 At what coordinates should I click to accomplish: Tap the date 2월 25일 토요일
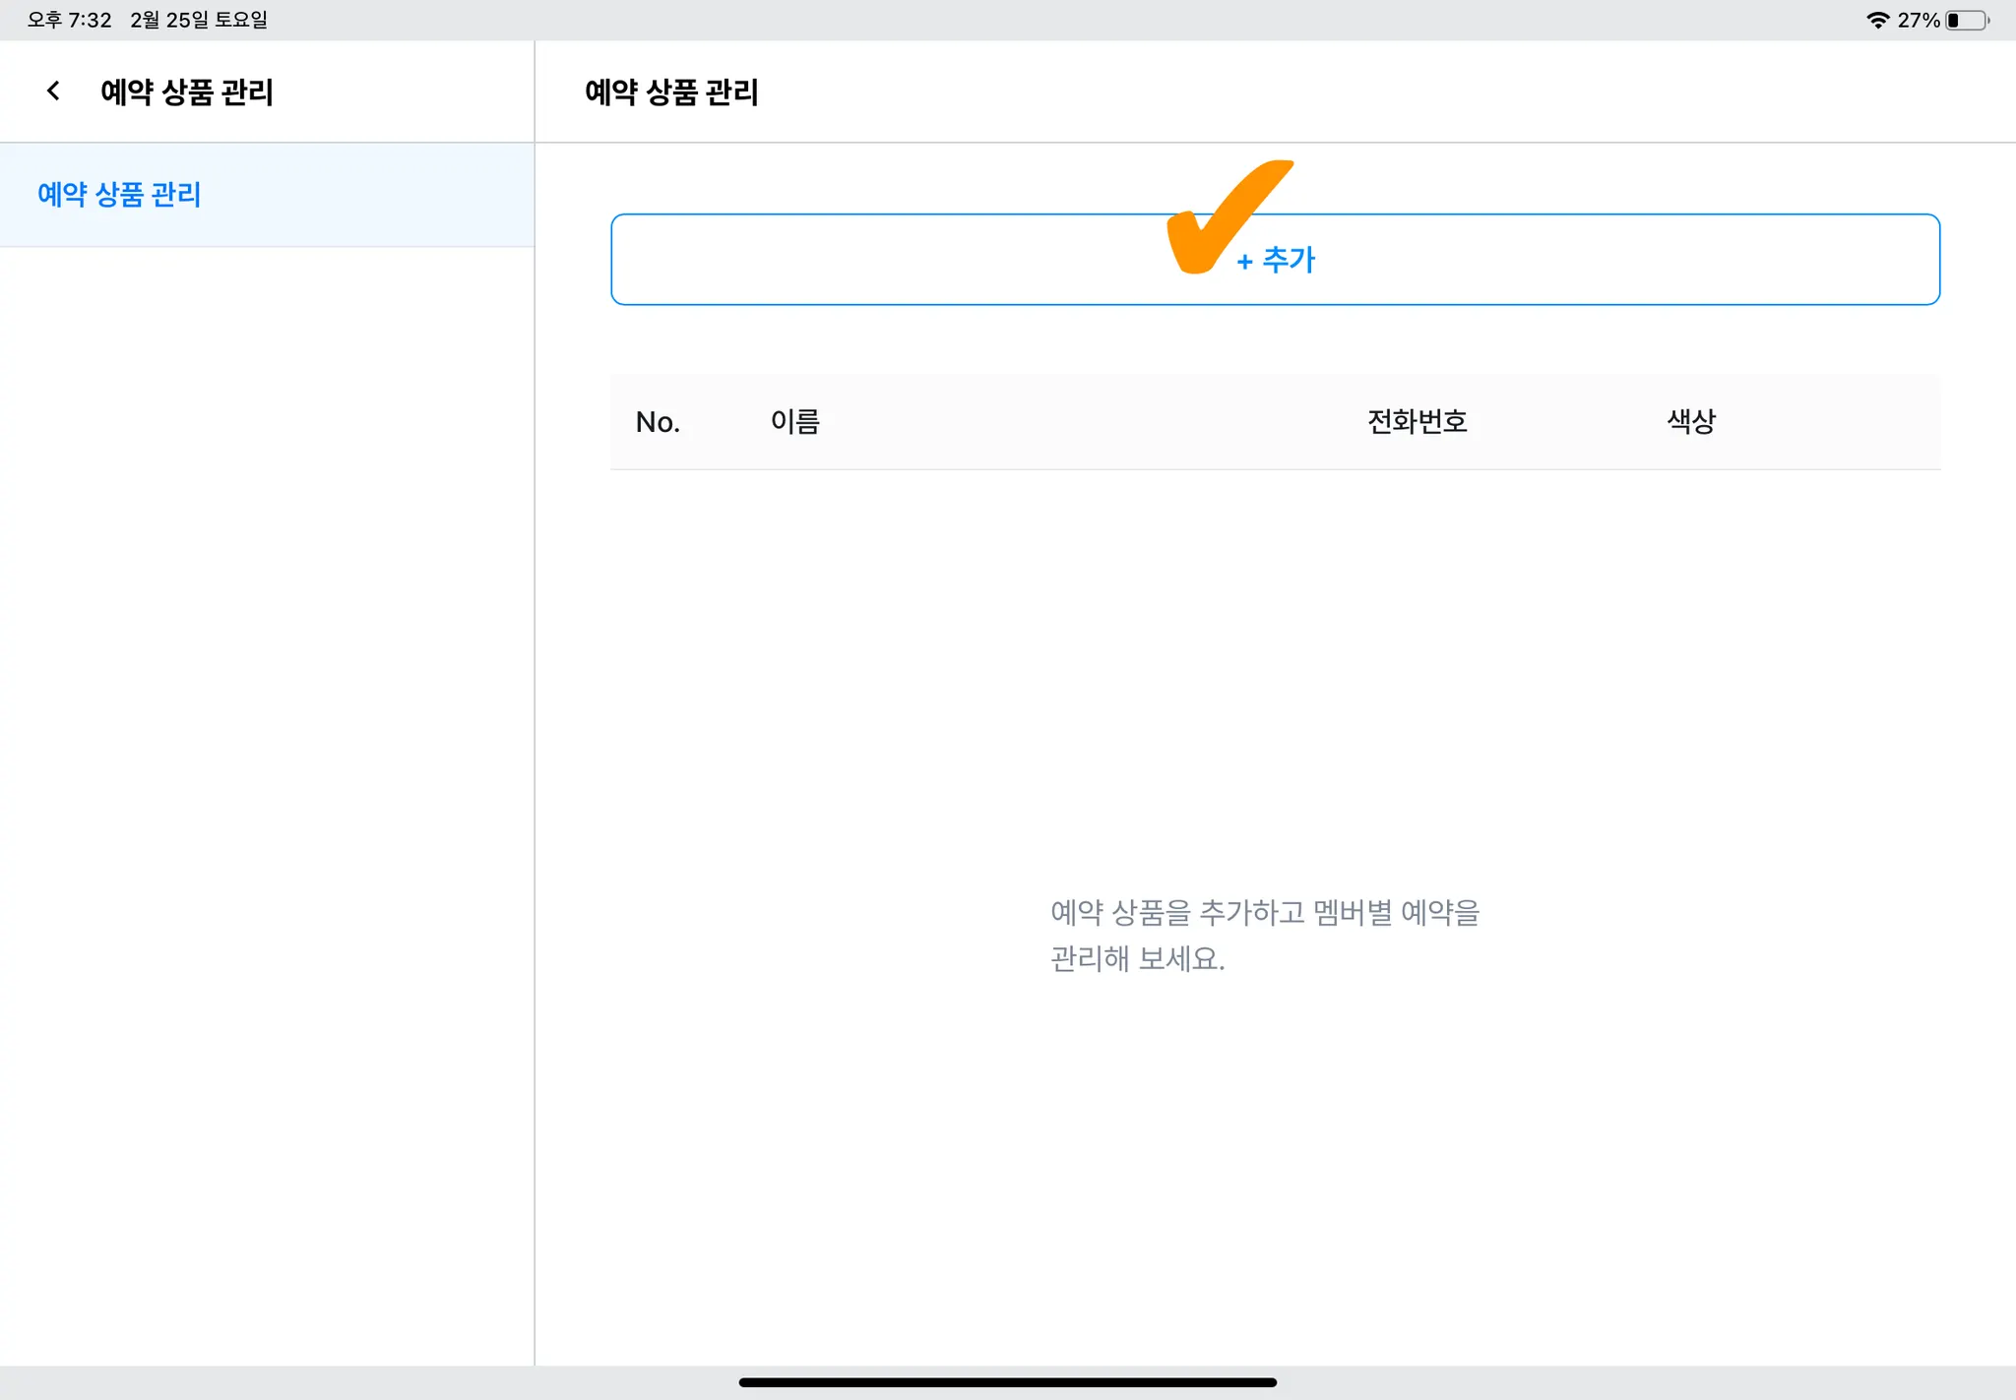tap(199, 20)
